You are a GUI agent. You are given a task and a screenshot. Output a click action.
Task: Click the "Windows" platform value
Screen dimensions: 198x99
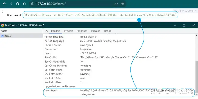[x=86, y=66]
